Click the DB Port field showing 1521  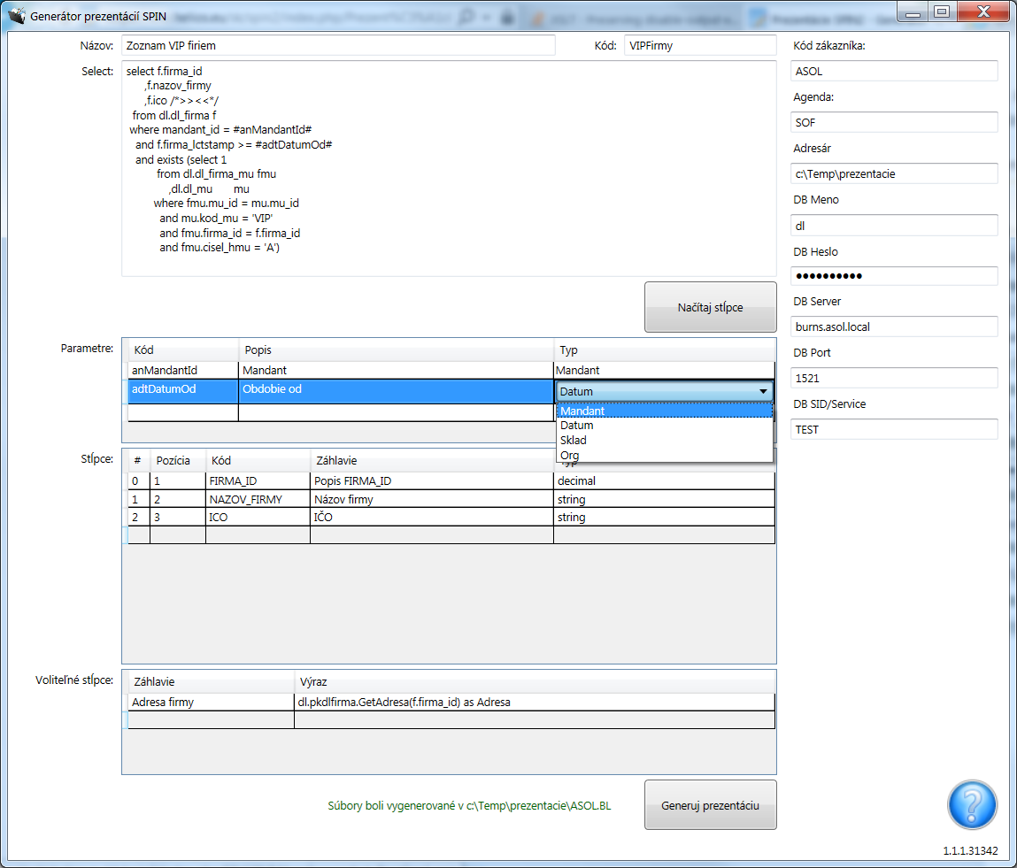pos(894,378)
